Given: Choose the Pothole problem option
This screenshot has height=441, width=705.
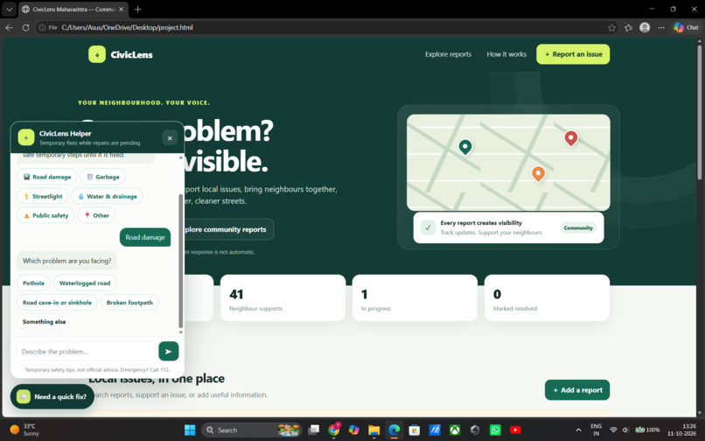Looking at the screenshot, I should click(x=33, y=283).
